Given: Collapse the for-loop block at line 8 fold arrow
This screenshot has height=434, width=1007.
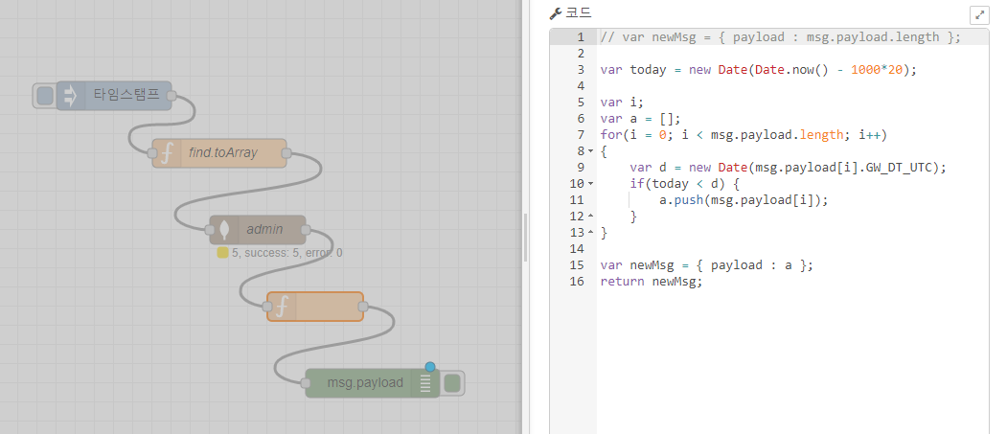Looking at the screenshot, I should pyautogui.click(x=591, y=150).
